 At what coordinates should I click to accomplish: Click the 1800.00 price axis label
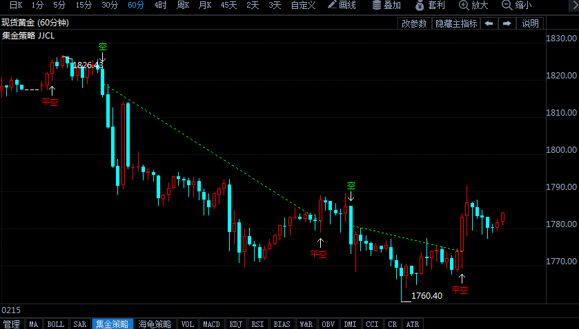pos(561,150)
